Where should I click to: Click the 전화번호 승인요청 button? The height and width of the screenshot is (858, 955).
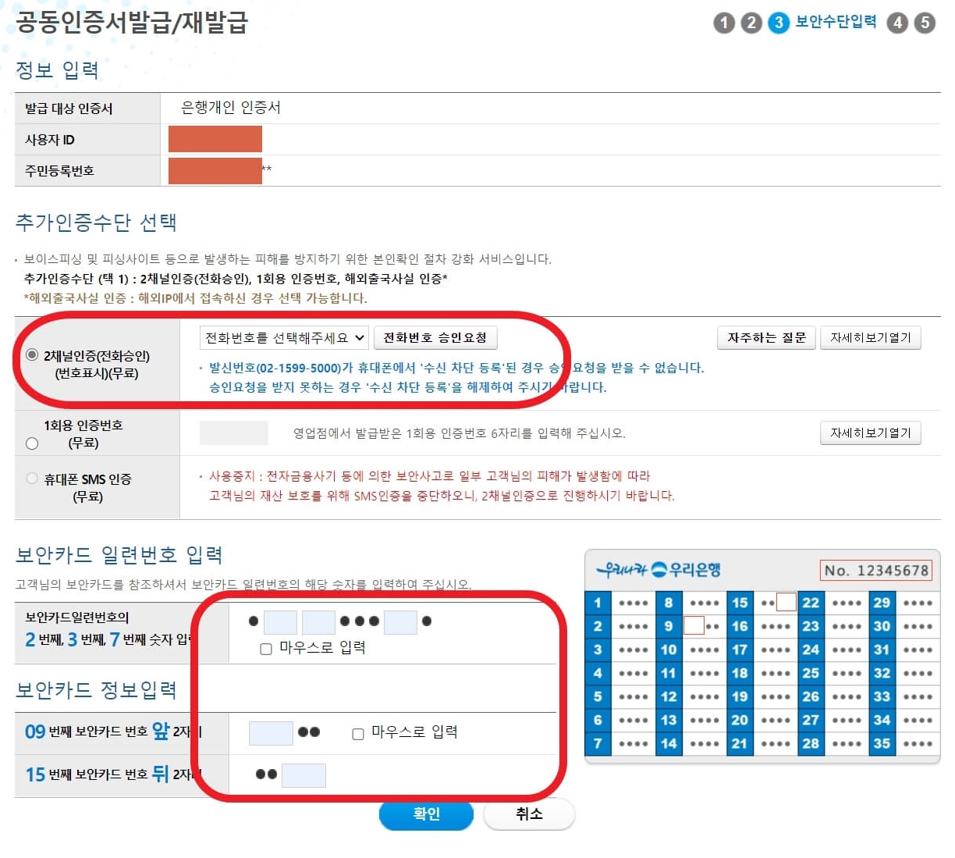tap(436, 337)
